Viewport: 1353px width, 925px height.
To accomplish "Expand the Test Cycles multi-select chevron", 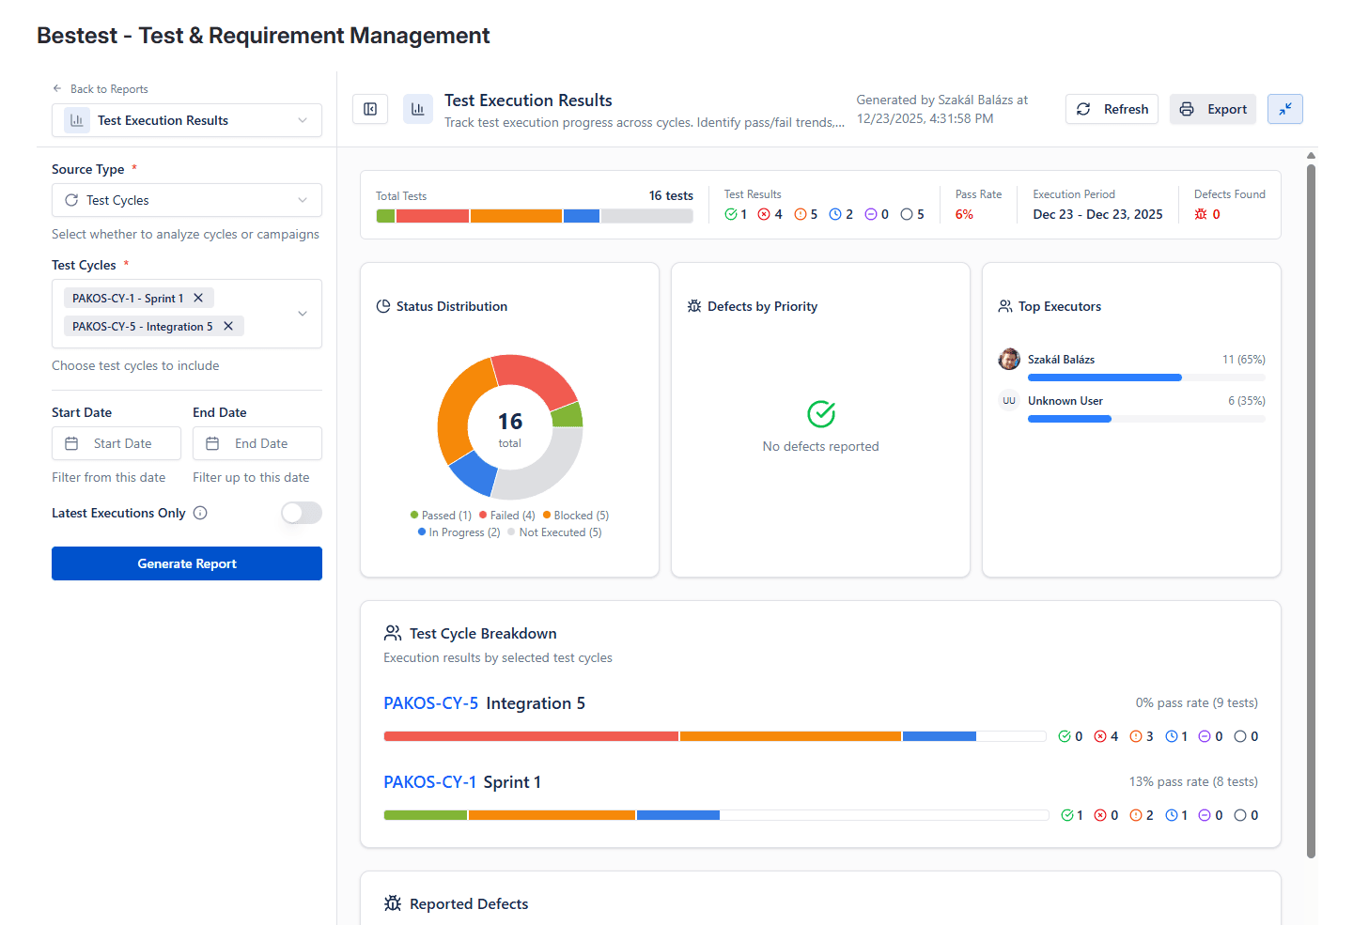I will (x=303, y=313).
